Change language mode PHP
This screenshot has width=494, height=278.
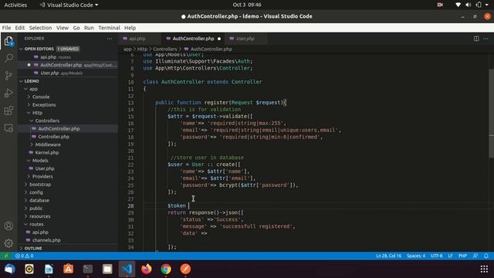[x=462, y=256]
